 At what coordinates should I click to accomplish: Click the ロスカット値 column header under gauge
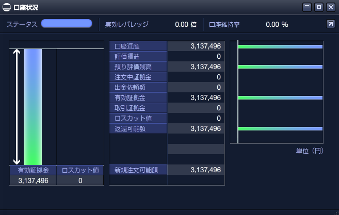tap(80, 171)
